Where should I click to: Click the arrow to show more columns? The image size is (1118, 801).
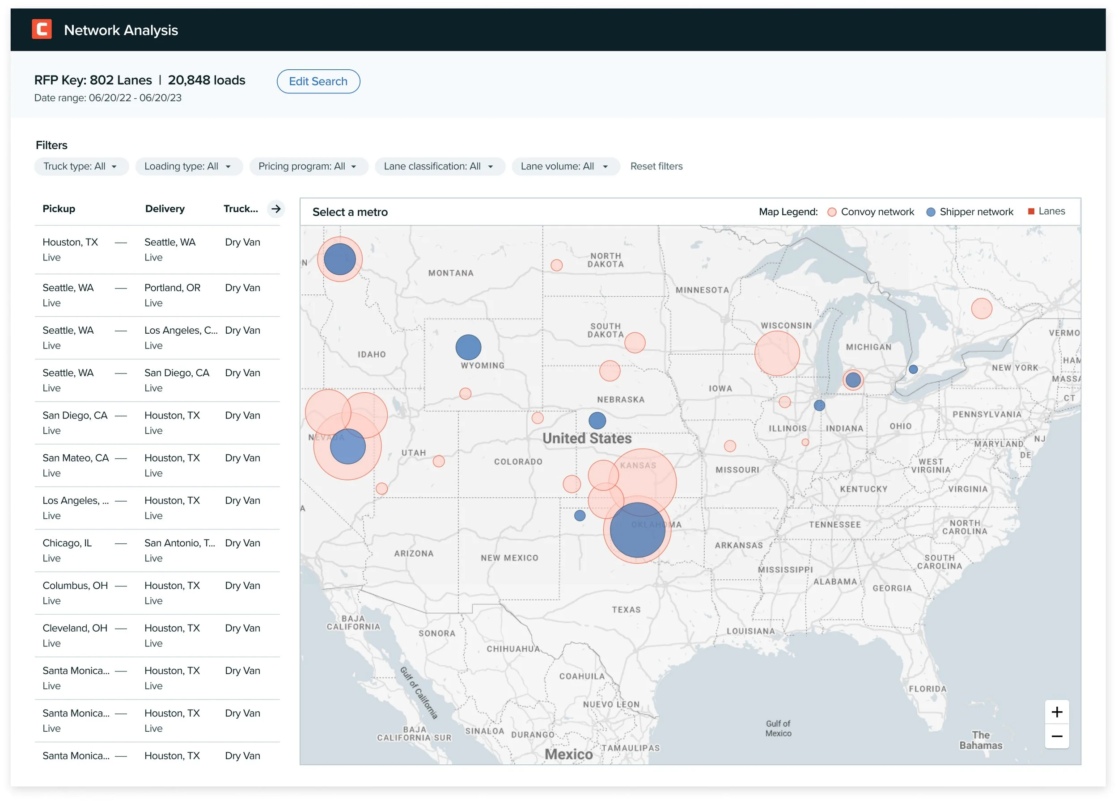tap(276, 209)
